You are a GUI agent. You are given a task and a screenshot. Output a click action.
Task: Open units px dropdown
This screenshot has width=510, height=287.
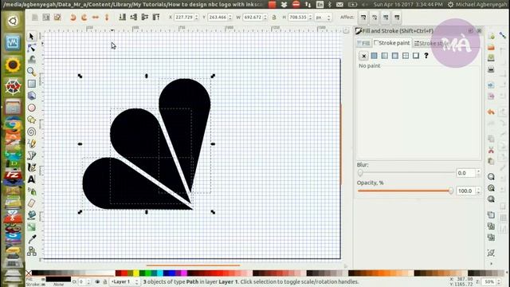click(324, 18)
